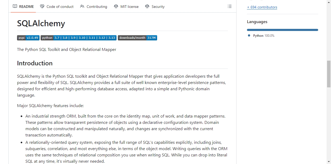
Task: Click the SQLAlchemy heading
Action: click(x=41, y=23)
